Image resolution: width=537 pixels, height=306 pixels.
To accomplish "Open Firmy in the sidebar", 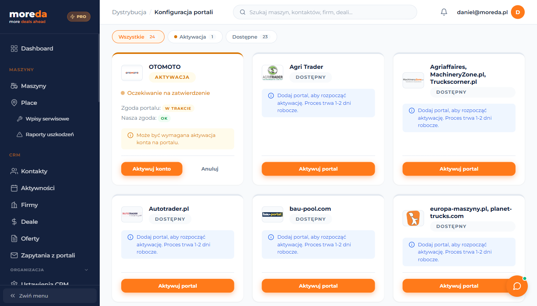I will coord(30,205).
